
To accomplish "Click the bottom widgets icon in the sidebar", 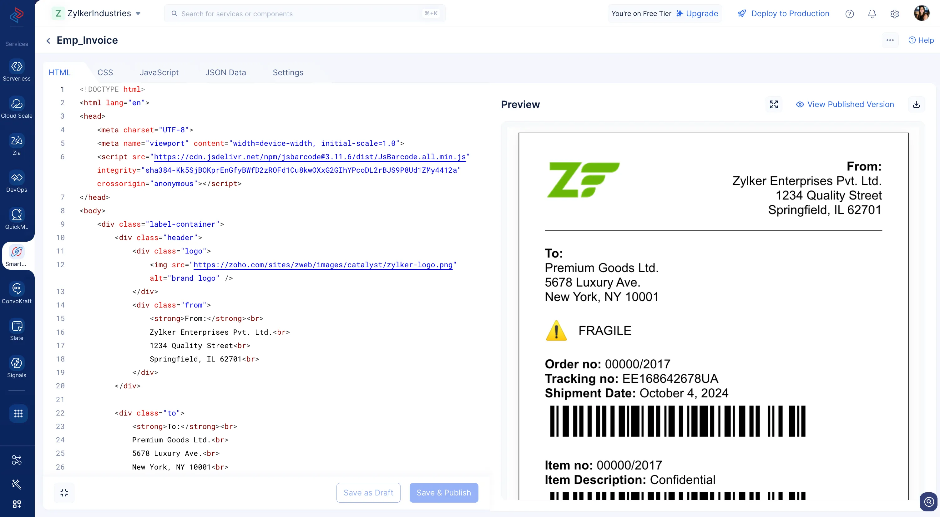I will (x=17, y=504).
